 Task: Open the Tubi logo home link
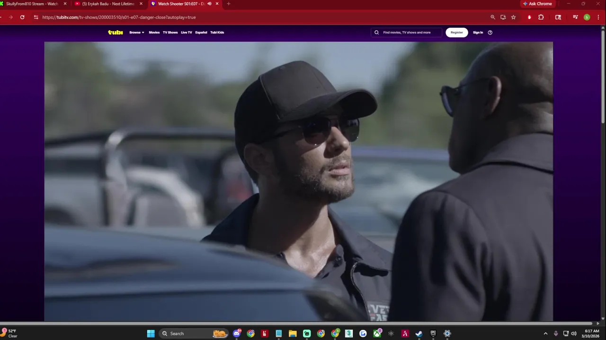point(116,33)
